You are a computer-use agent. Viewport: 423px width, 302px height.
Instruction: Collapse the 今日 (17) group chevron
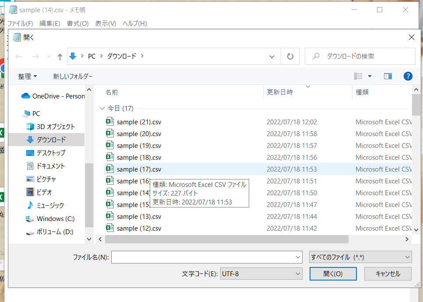pyautogui.click(x=102, y=109)
